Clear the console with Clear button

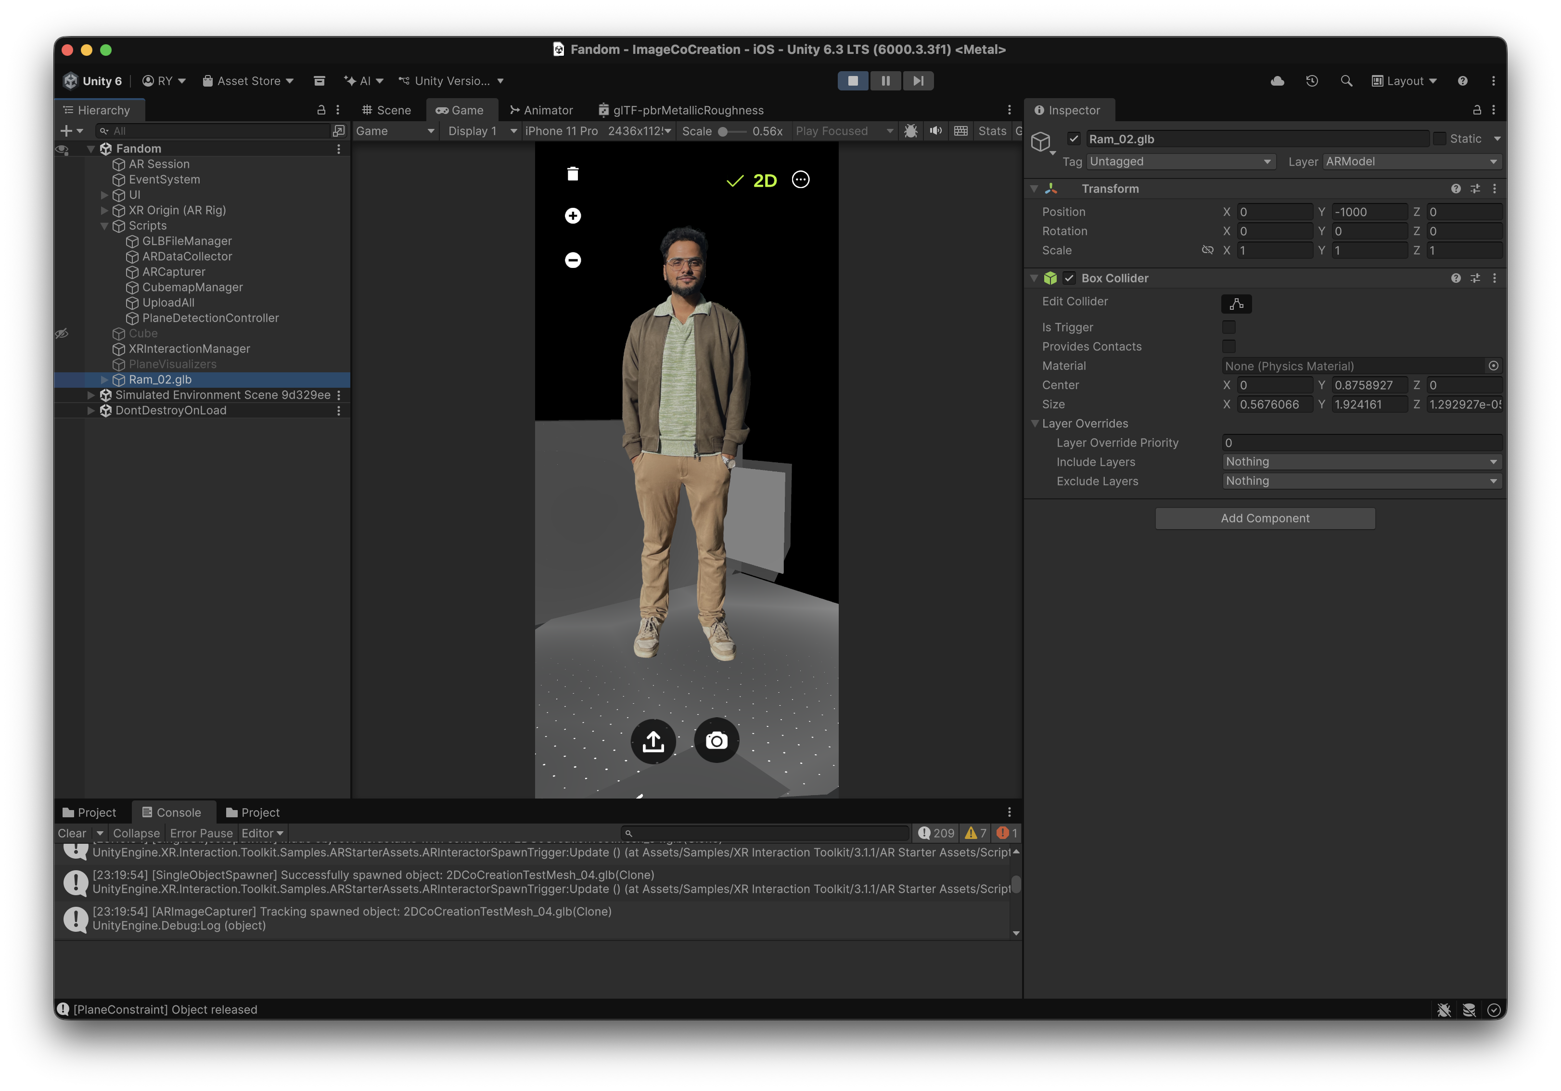(x=72, y=833)
